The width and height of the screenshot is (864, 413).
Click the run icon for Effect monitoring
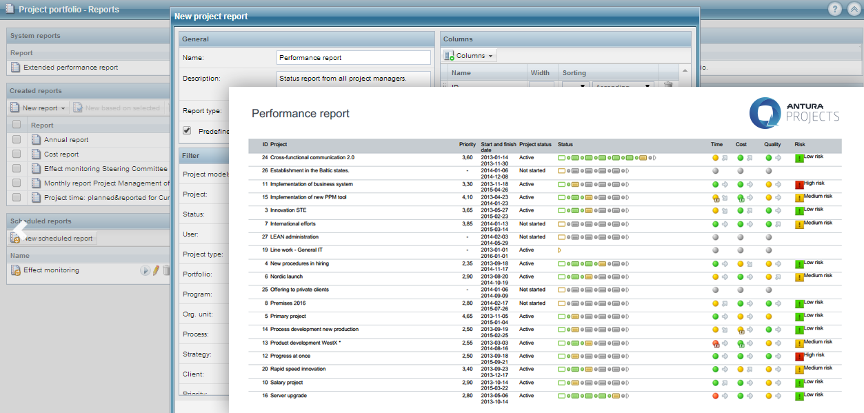(145, 270)
